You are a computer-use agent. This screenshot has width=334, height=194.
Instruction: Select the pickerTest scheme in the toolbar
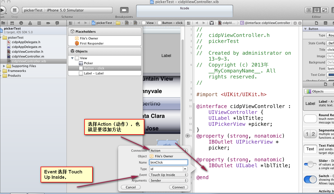pyautogui.click(x=33, y=10)
